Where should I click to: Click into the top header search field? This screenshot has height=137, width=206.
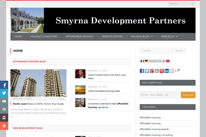[x=179, y=4]
